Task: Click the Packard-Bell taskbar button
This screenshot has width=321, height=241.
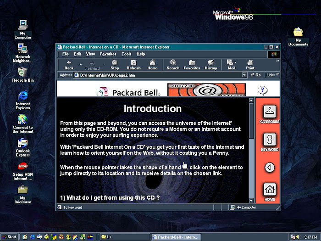Action: (x=176, y=237)
